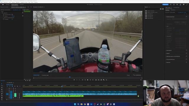Toggle linked selection in timeline header
Screen dimensions: 189x106
click(12, 86)
